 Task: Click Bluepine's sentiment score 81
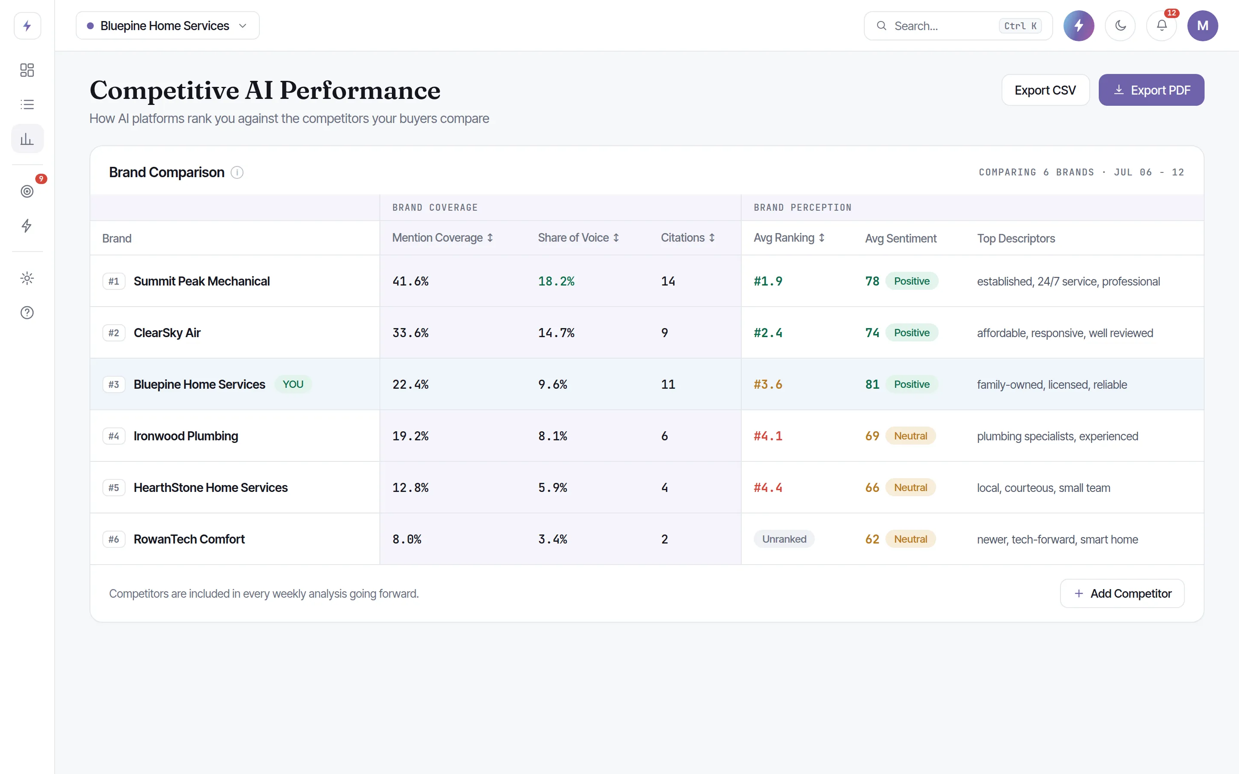tap(872, 384)
